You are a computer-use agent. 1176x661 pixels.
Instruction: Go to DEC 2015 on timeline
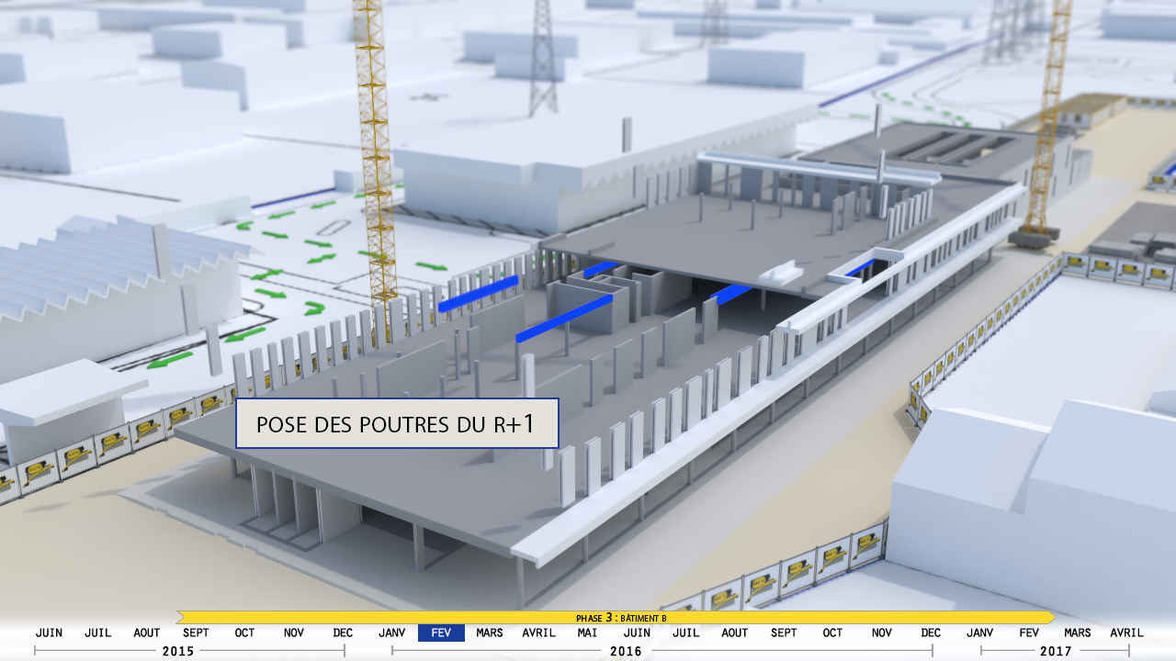343,633
